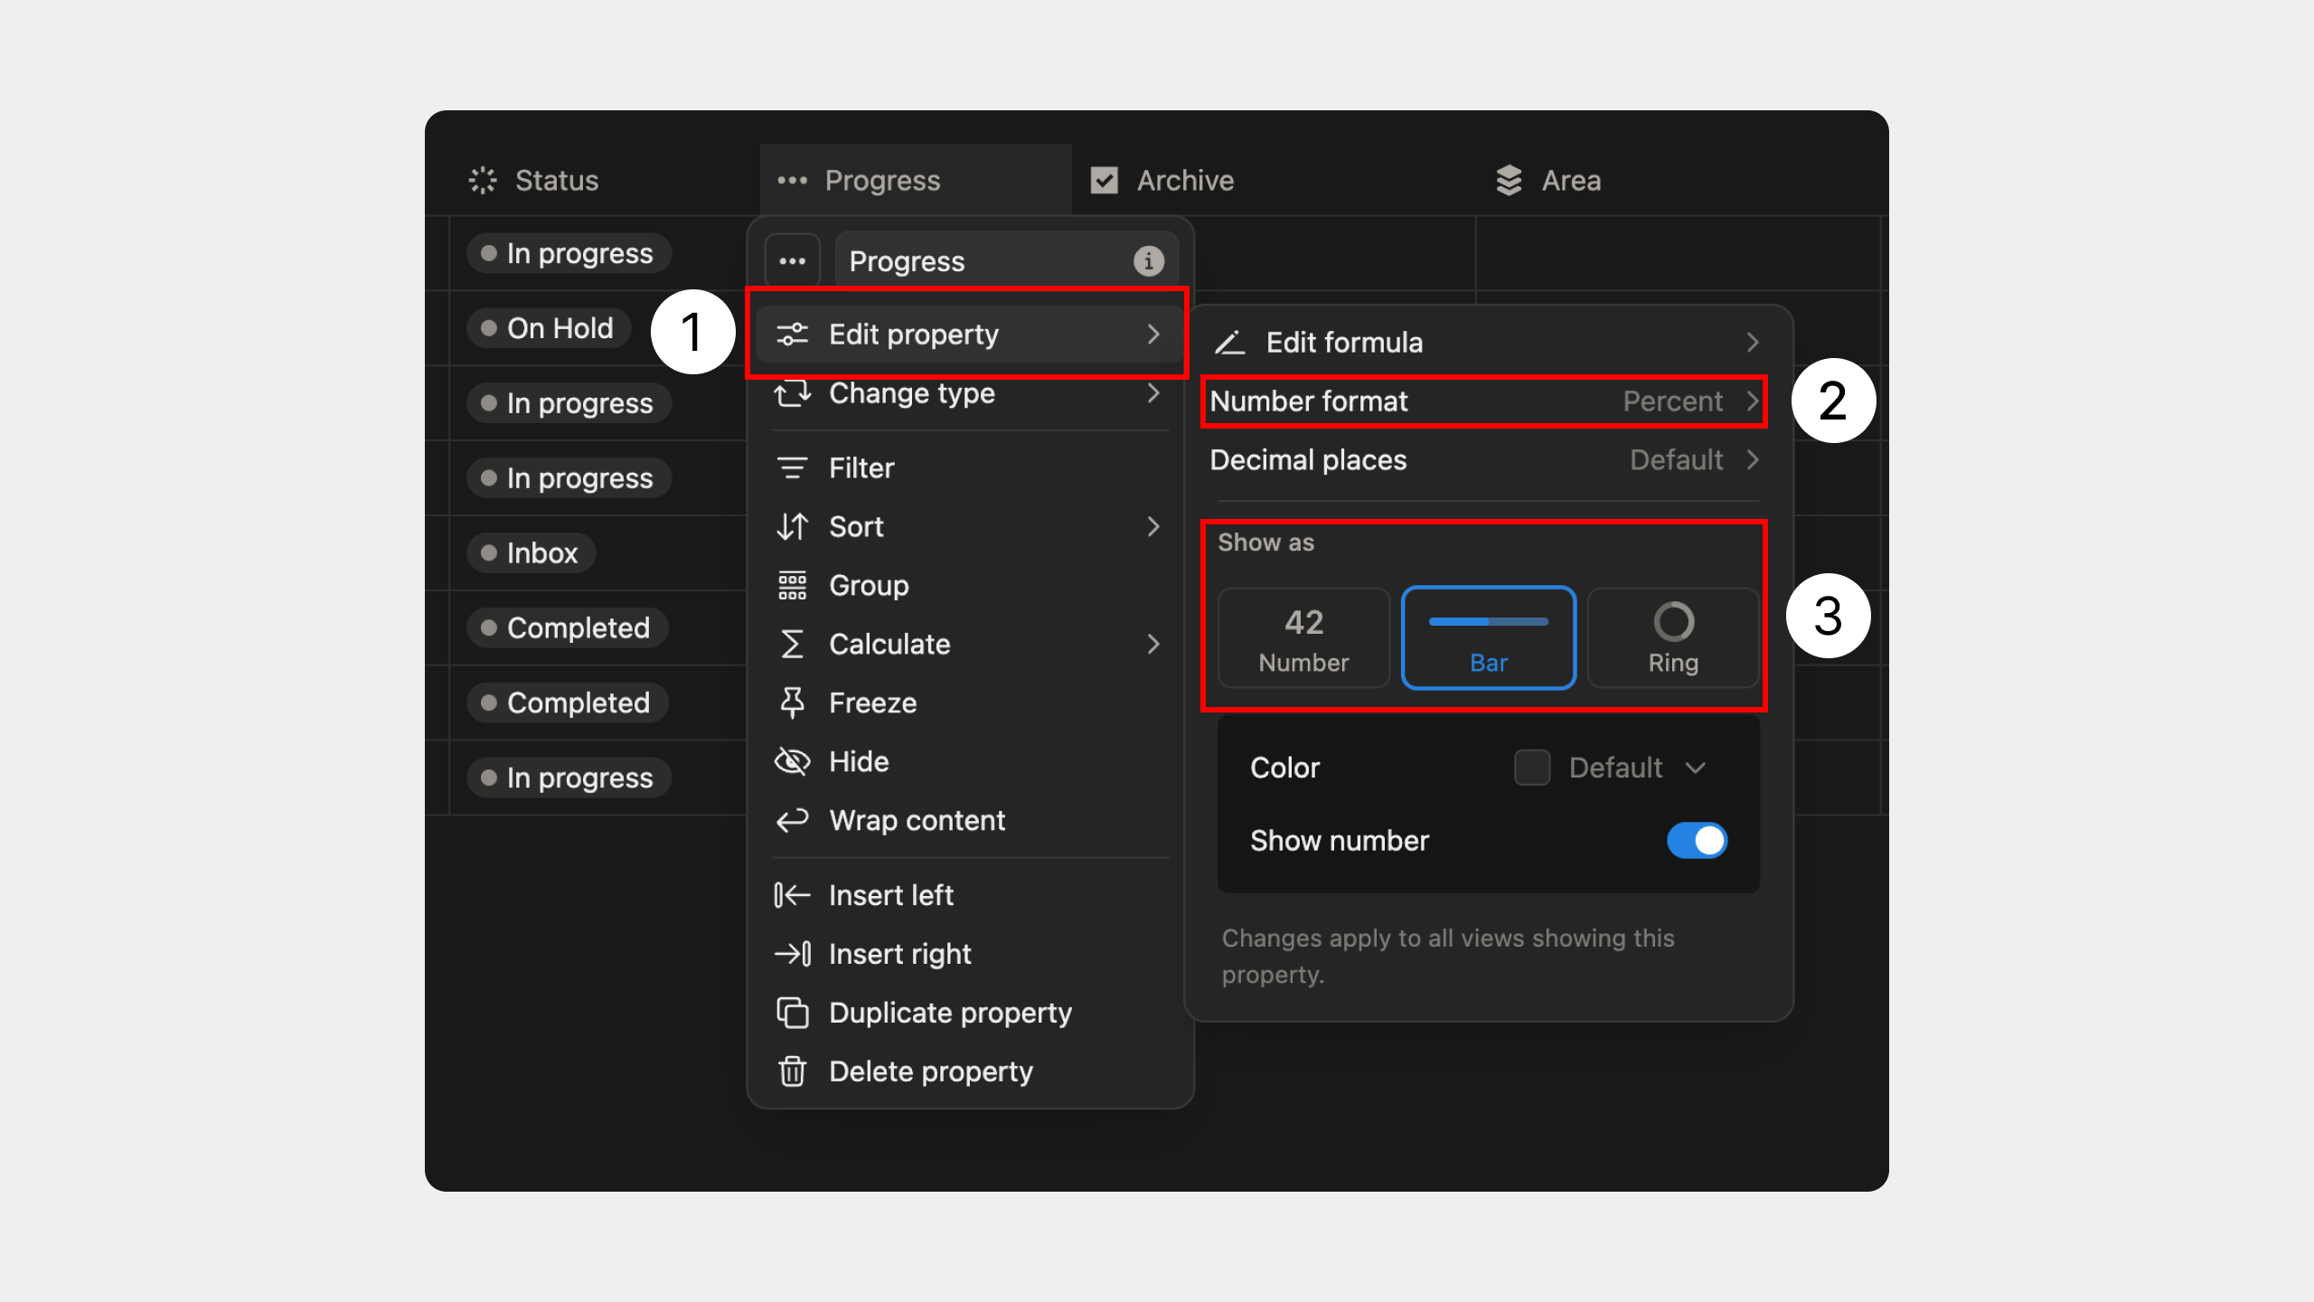Viewport: 2314px width, 1302px height.
Task: Select the Bar display mode
Action: (x=1488, y=637)
